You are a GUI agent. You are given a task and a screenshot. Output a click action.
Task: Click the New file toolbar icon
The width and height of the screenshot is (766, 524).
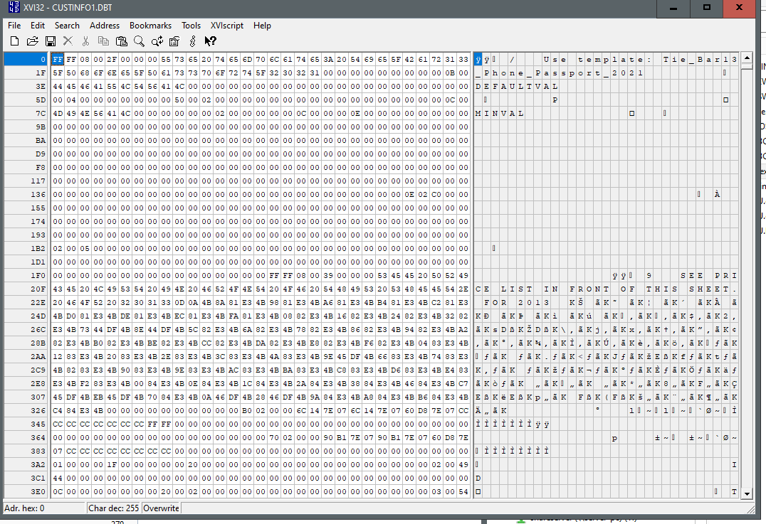(x=14, y=42)
